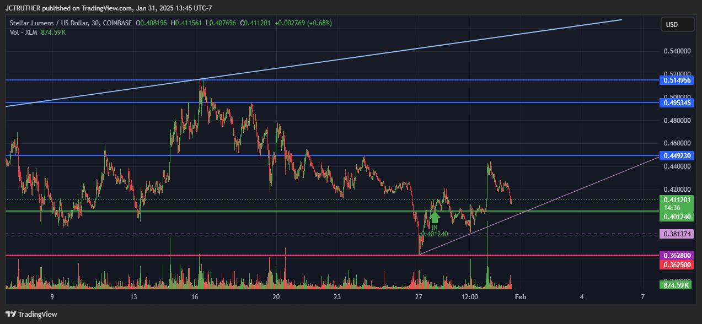
Task: Click the 0.440000 price axis tick
Action: tap(677, 166)
